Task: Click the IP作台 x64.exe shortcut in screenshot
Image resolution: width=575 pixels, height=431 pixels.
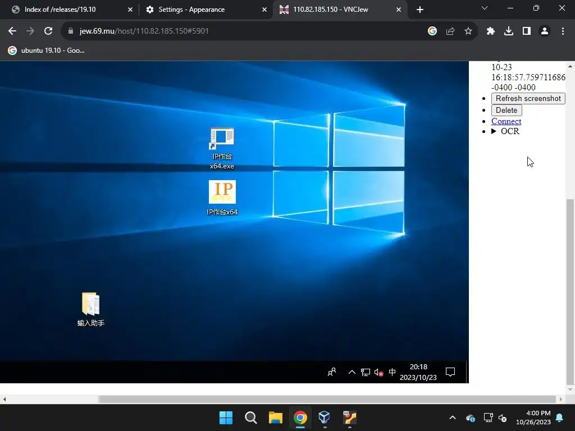Action: coord(222,148)
